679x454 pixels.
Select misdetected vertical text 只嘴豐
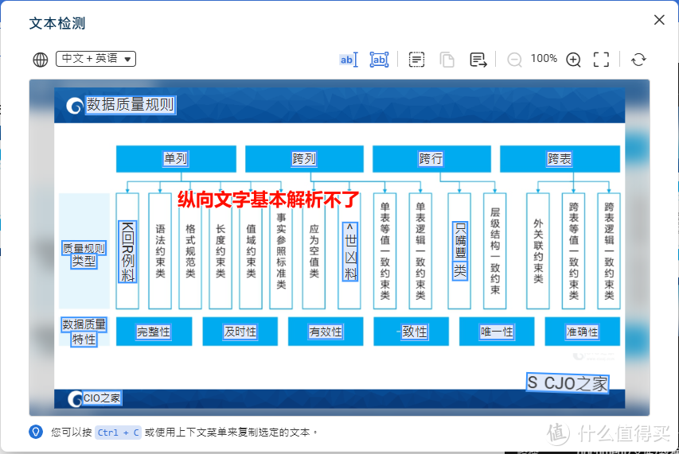(460, 241)
